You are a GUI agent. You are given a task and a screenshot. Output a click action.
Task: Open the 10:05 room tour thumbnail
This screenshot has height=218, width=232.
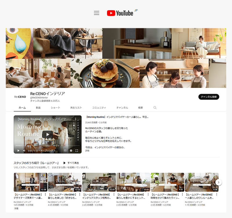point(133,182)
